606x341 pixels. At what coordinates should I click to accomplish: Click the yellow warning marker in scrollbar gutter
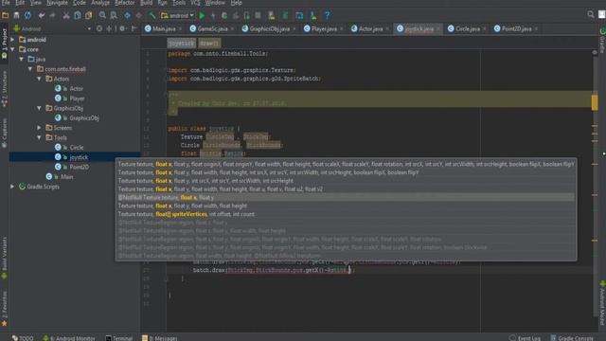(x=595, y=102)
